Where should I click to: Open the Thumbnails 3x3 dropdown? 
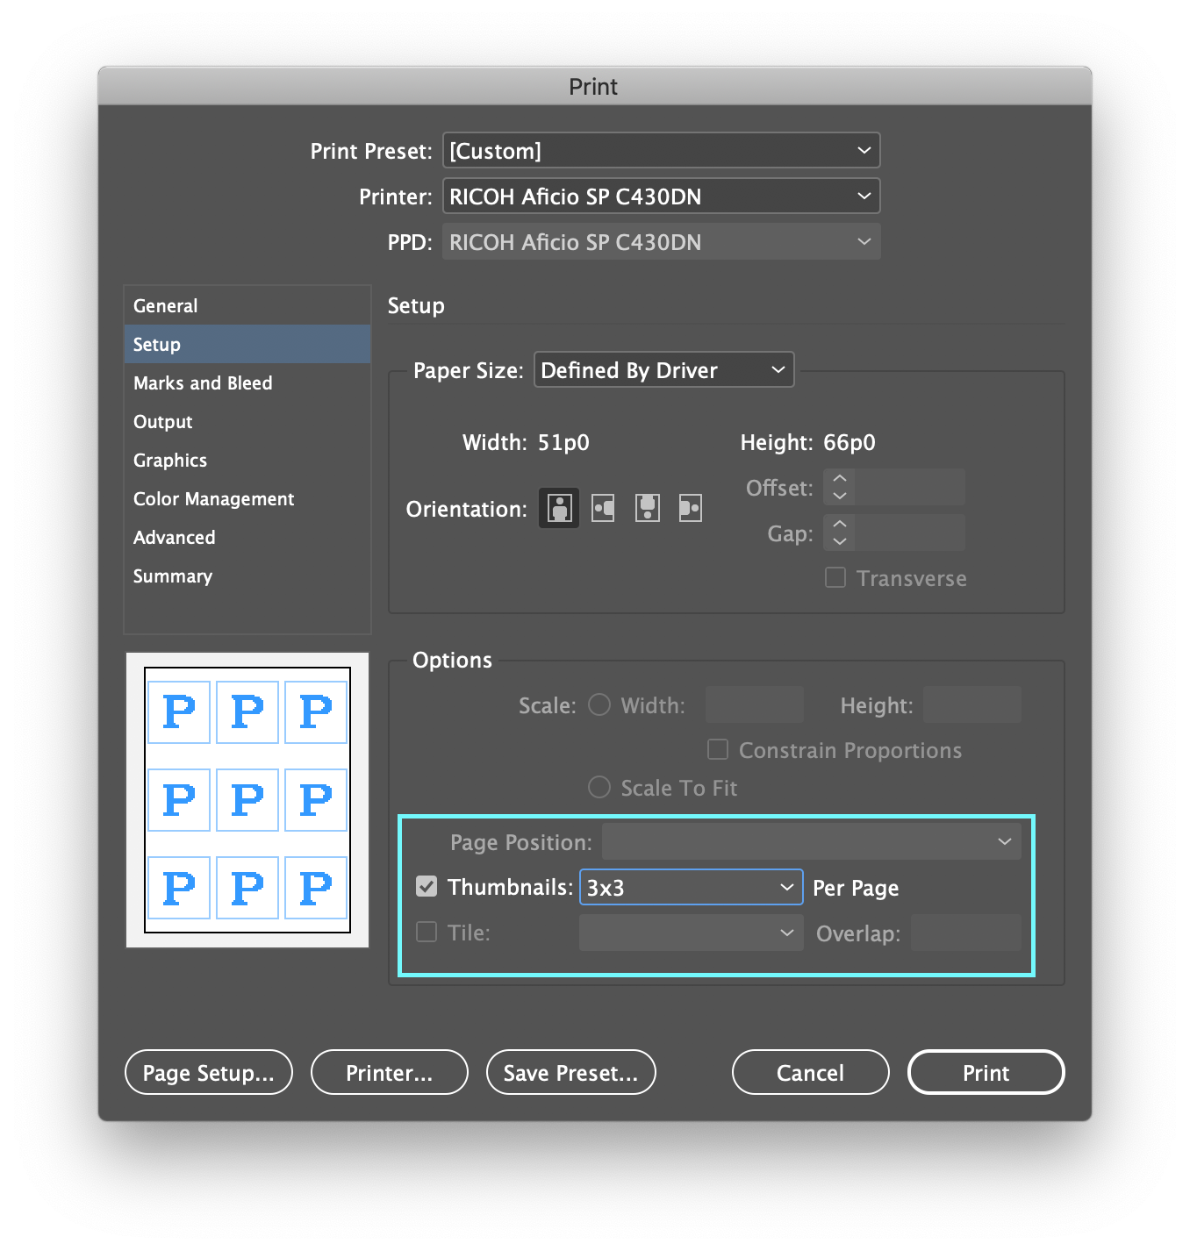click(692, 887)
